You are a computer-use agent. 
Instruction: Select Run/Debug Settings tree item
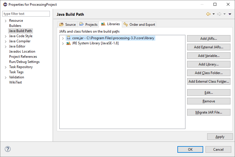point(24,62)
